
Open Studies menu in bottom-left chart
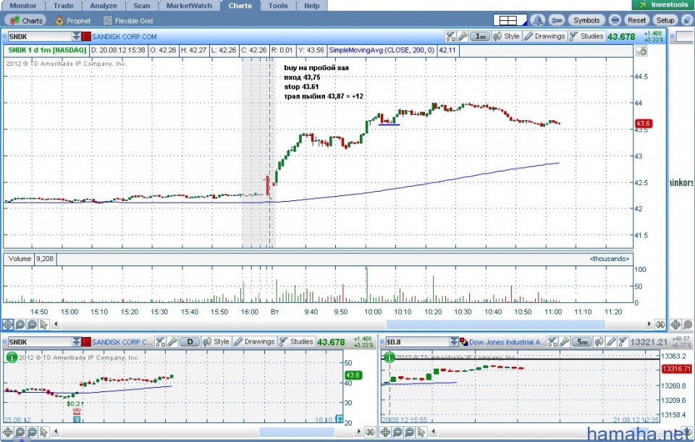297,341
